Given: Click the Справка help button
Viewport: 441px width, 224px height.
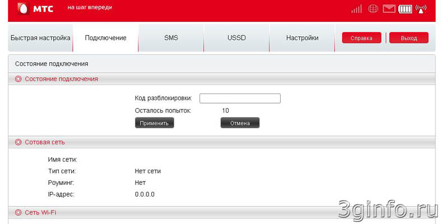Looking at the screenshot, I should 361,38.
